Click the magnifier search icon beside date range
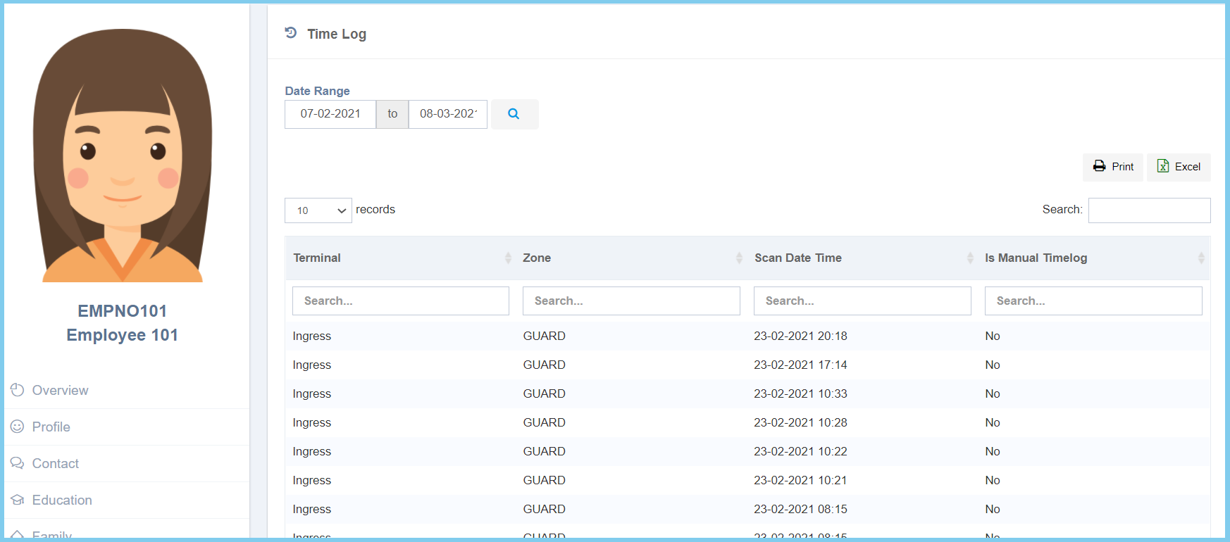 click(x=514, y=114)
